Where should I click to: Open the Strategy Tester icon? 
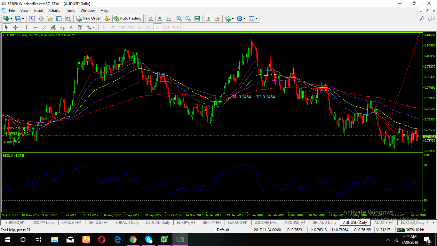point(68,19)
